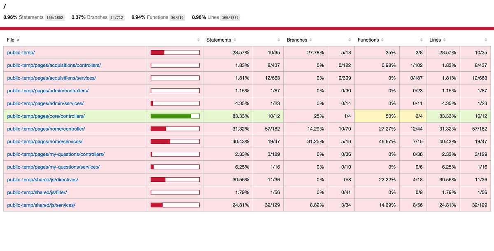Sort the Branches percentage column
This screenshot has height=251, width=494.
click(x=311, y=40)
